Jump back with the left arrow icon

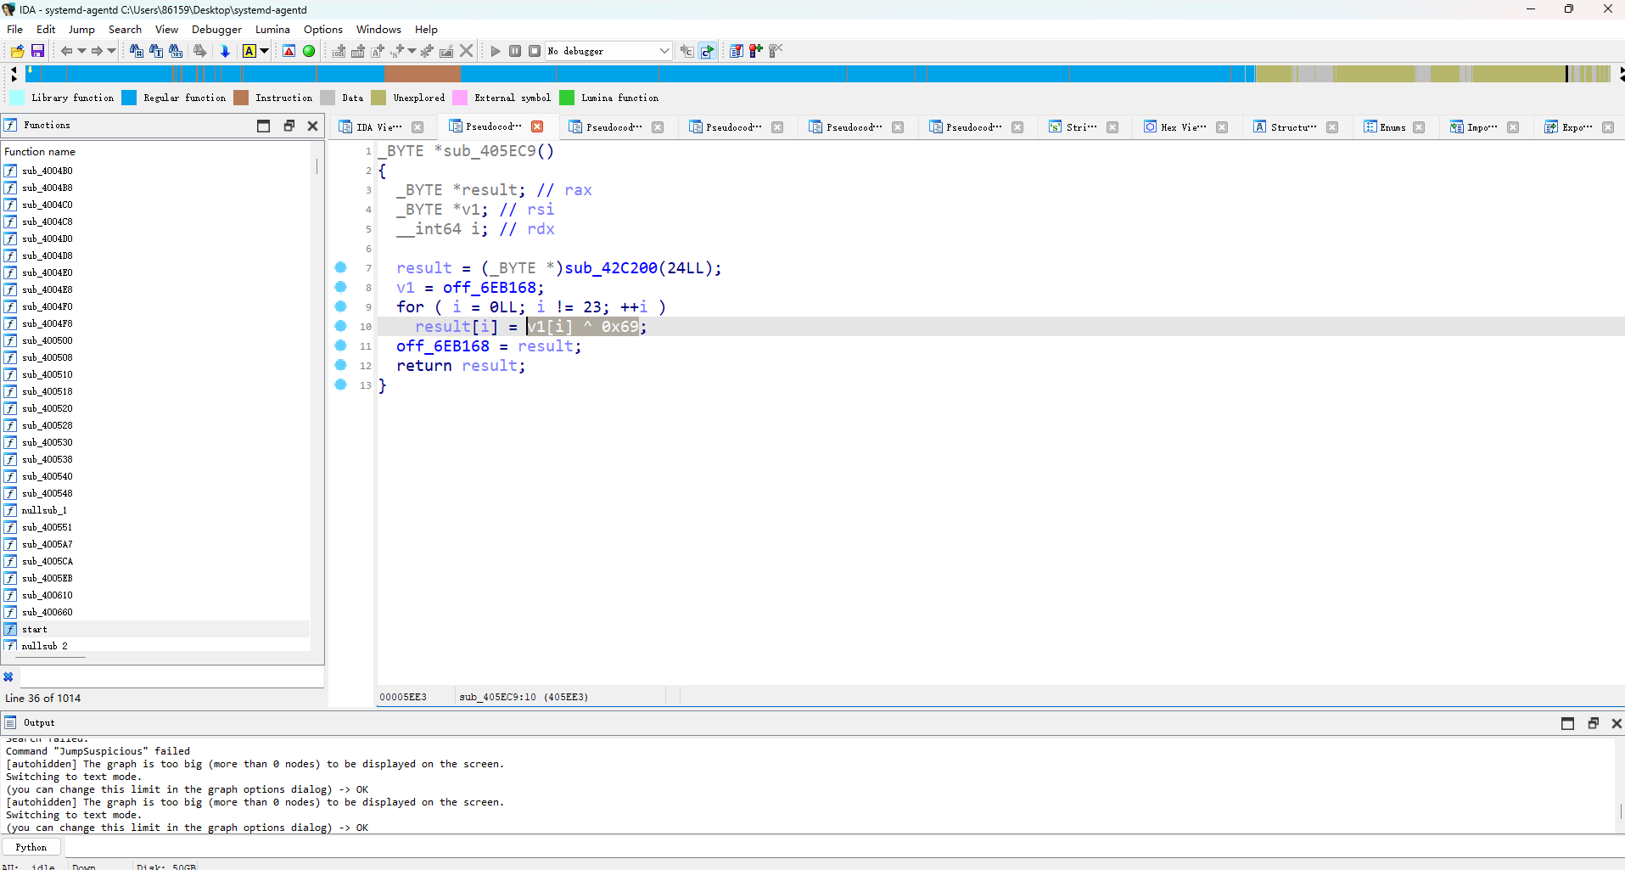click(66, 51)
